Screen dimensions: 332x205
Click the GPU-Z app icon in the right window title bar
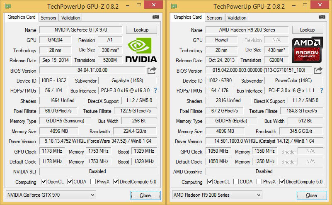pos(174,6)
